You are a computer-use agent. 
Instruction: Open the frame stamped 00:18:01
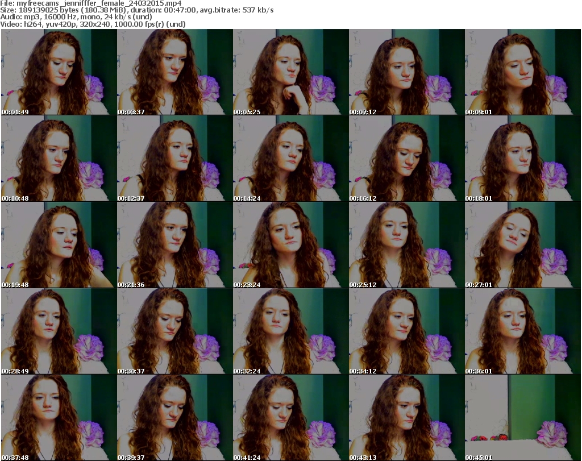(x=523, y=159)
